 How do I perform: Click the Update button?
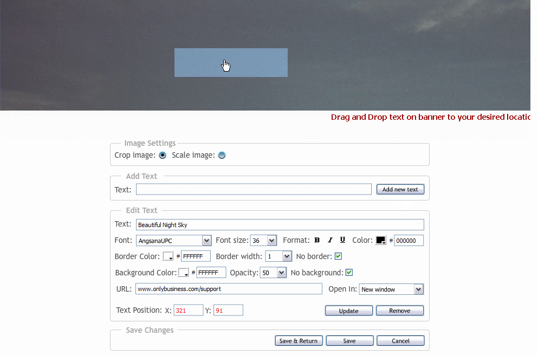coord(348,311)
